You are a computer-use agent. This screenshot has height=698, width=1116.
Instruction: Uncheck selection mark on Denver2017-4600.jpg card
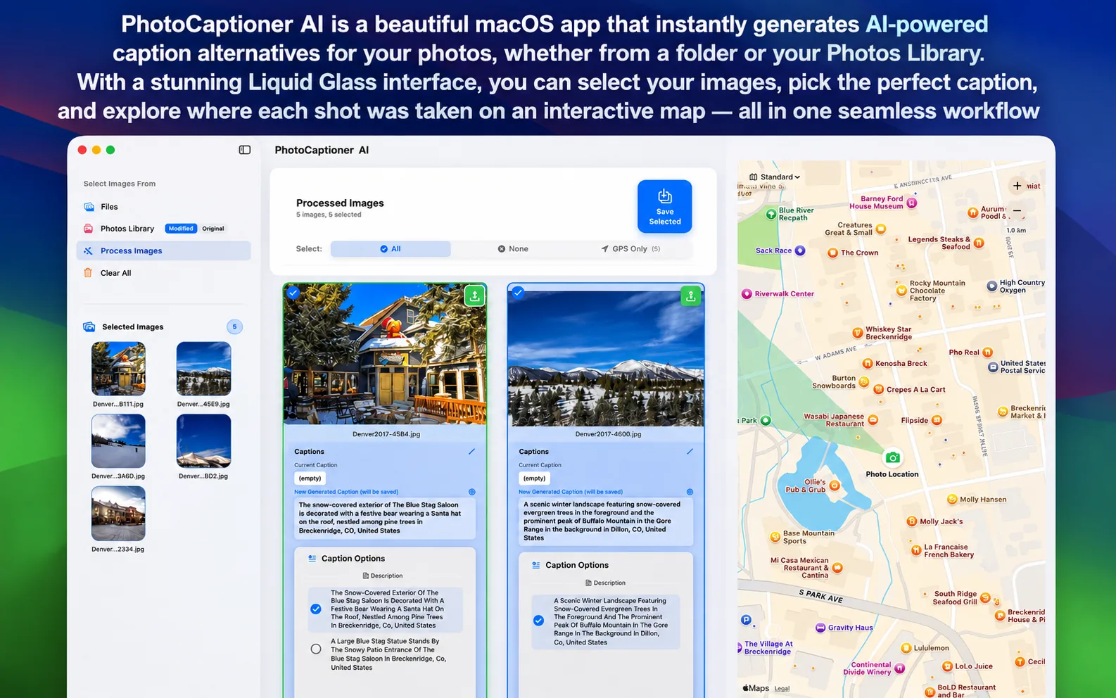(x=518, y=292)
